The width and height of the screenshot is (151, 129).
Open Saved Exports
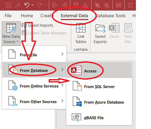pos(100,34)
